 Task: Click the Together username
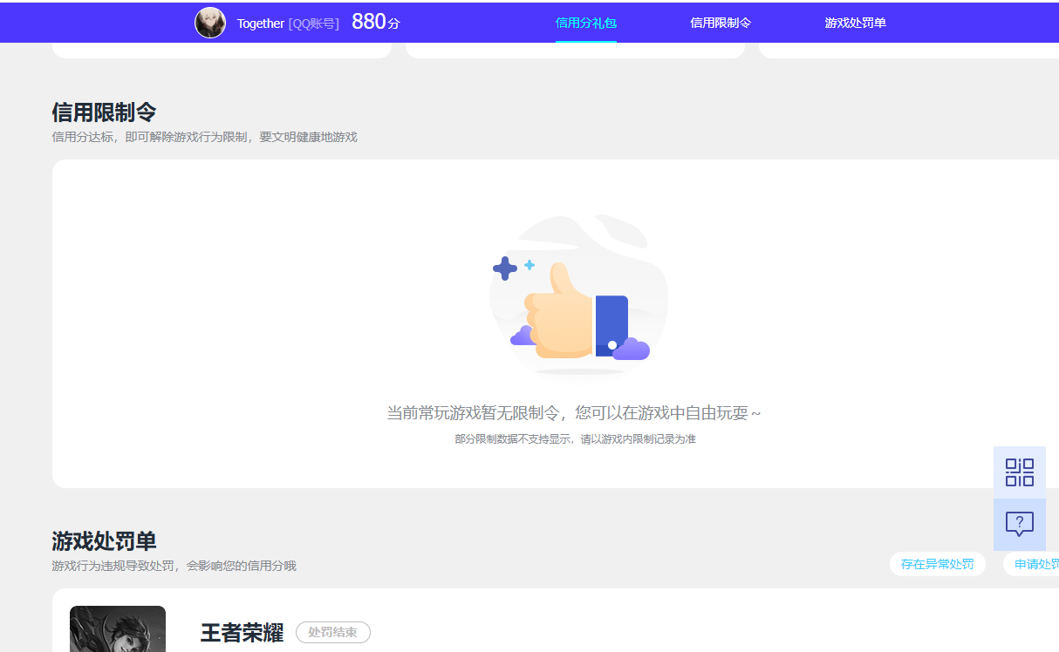click(261, 24)
